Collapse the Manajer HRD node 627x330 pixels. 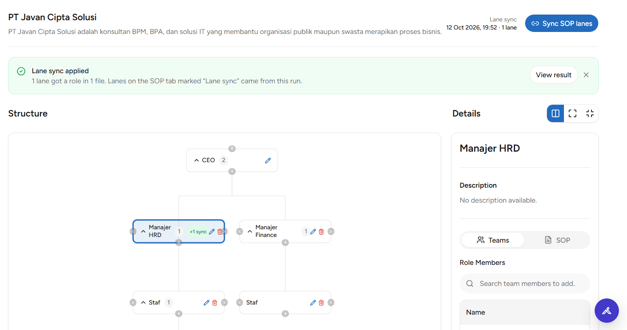pyautogui.click(x=143, y=232)
